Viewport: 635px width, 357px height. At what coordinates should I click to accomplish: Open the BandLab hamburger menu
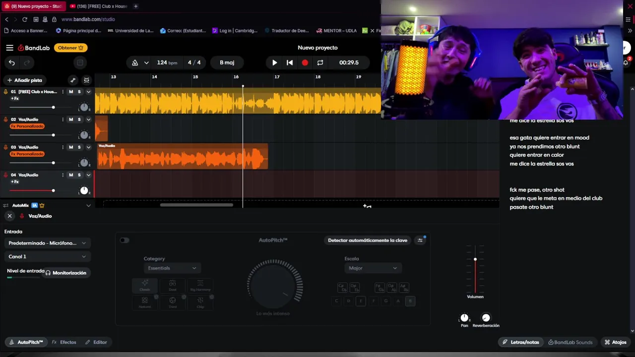coord(9,48)
